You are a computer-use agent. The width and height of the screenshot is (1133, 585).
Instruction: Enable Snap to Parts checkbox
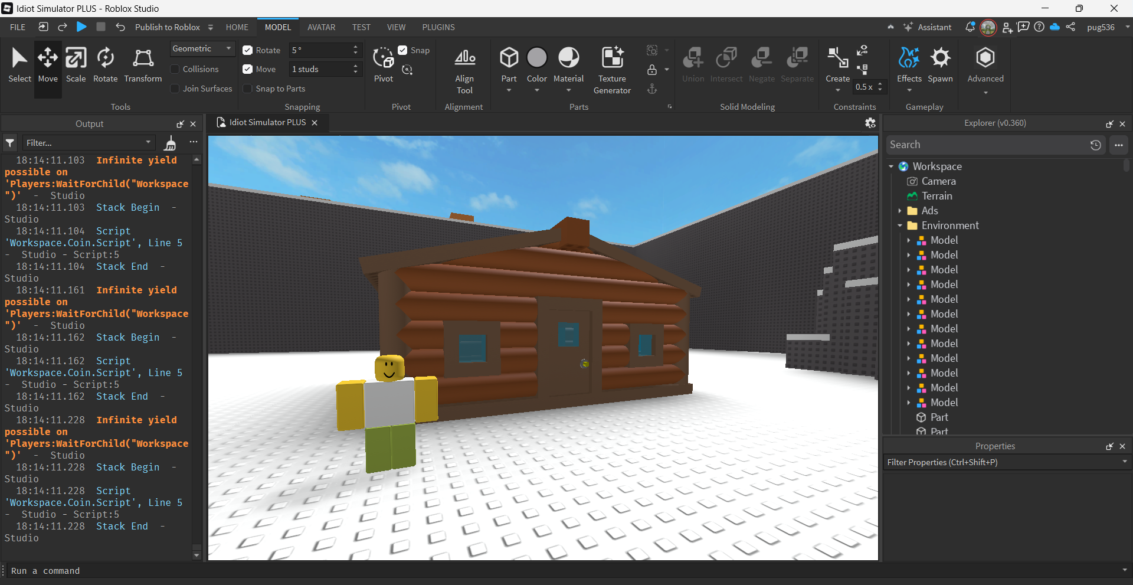pyautogui.click(x=248, y=89)
